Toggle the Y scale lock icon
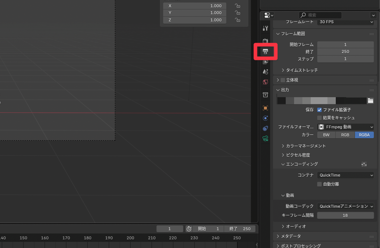The height and width of the screenshot is (248, 380). (237, 13)
